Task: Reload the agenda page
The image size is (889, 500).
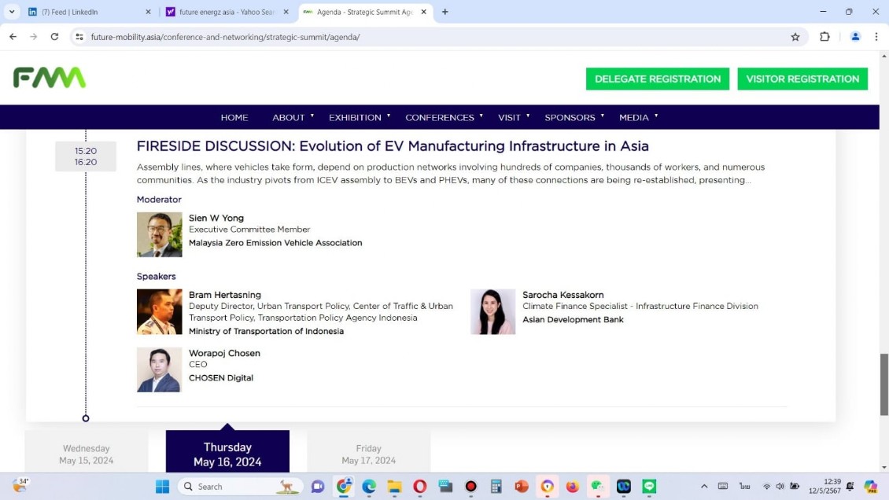Action: click(54, 37)
